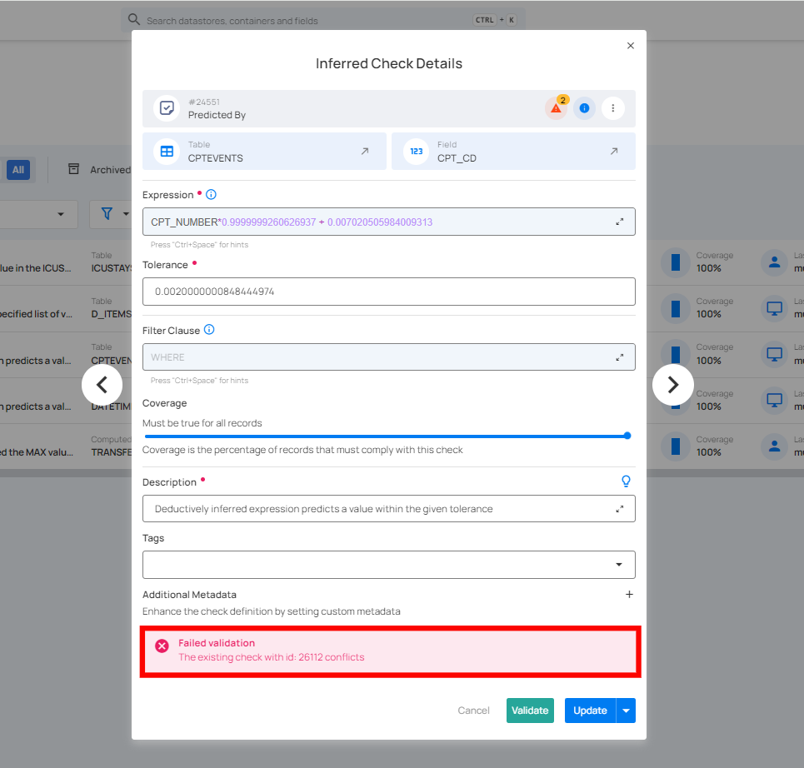Click the Description input field
The height and width of the screenshot is (768, 804).
[388, 509]
